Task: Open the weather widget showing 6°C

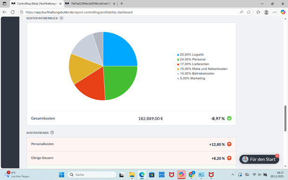Action: tap(17, 174)
